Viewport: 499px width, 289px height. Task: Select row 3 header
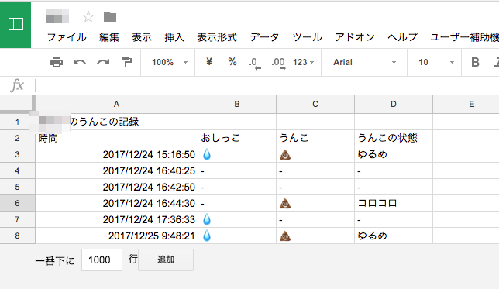pyautogui.click(x=17, y=154)
